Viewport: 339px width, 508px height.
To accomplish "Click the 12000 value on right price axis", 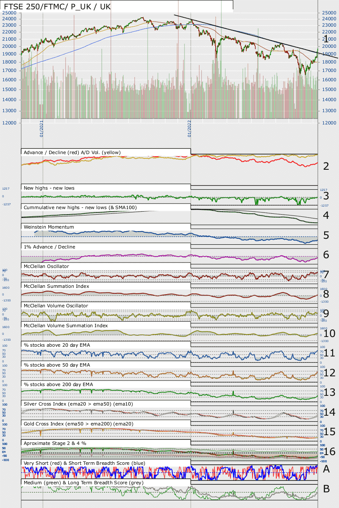I will click(x=330, y=123).
